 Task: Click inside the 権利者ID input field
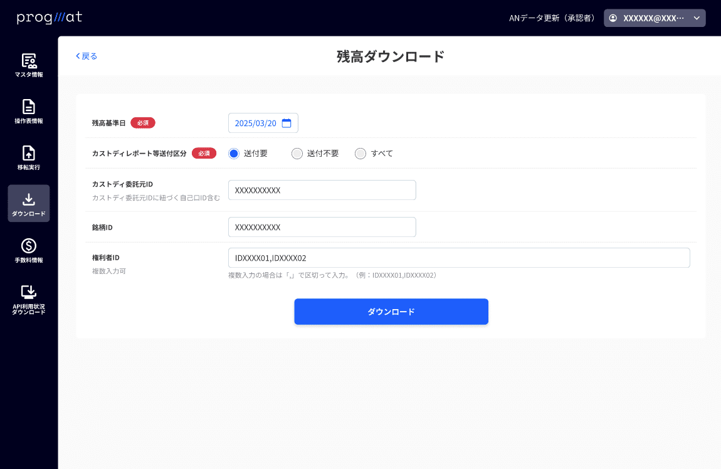[459, 258]
